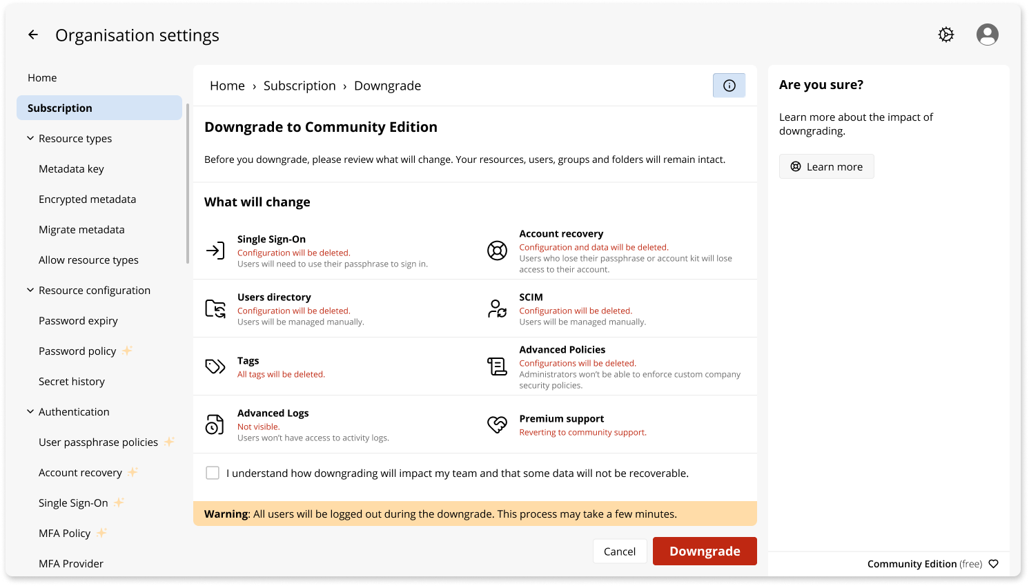Click the sidebar scrollbar
Viewport: 1029px width, 586px height.
click(x=188, y=183)
